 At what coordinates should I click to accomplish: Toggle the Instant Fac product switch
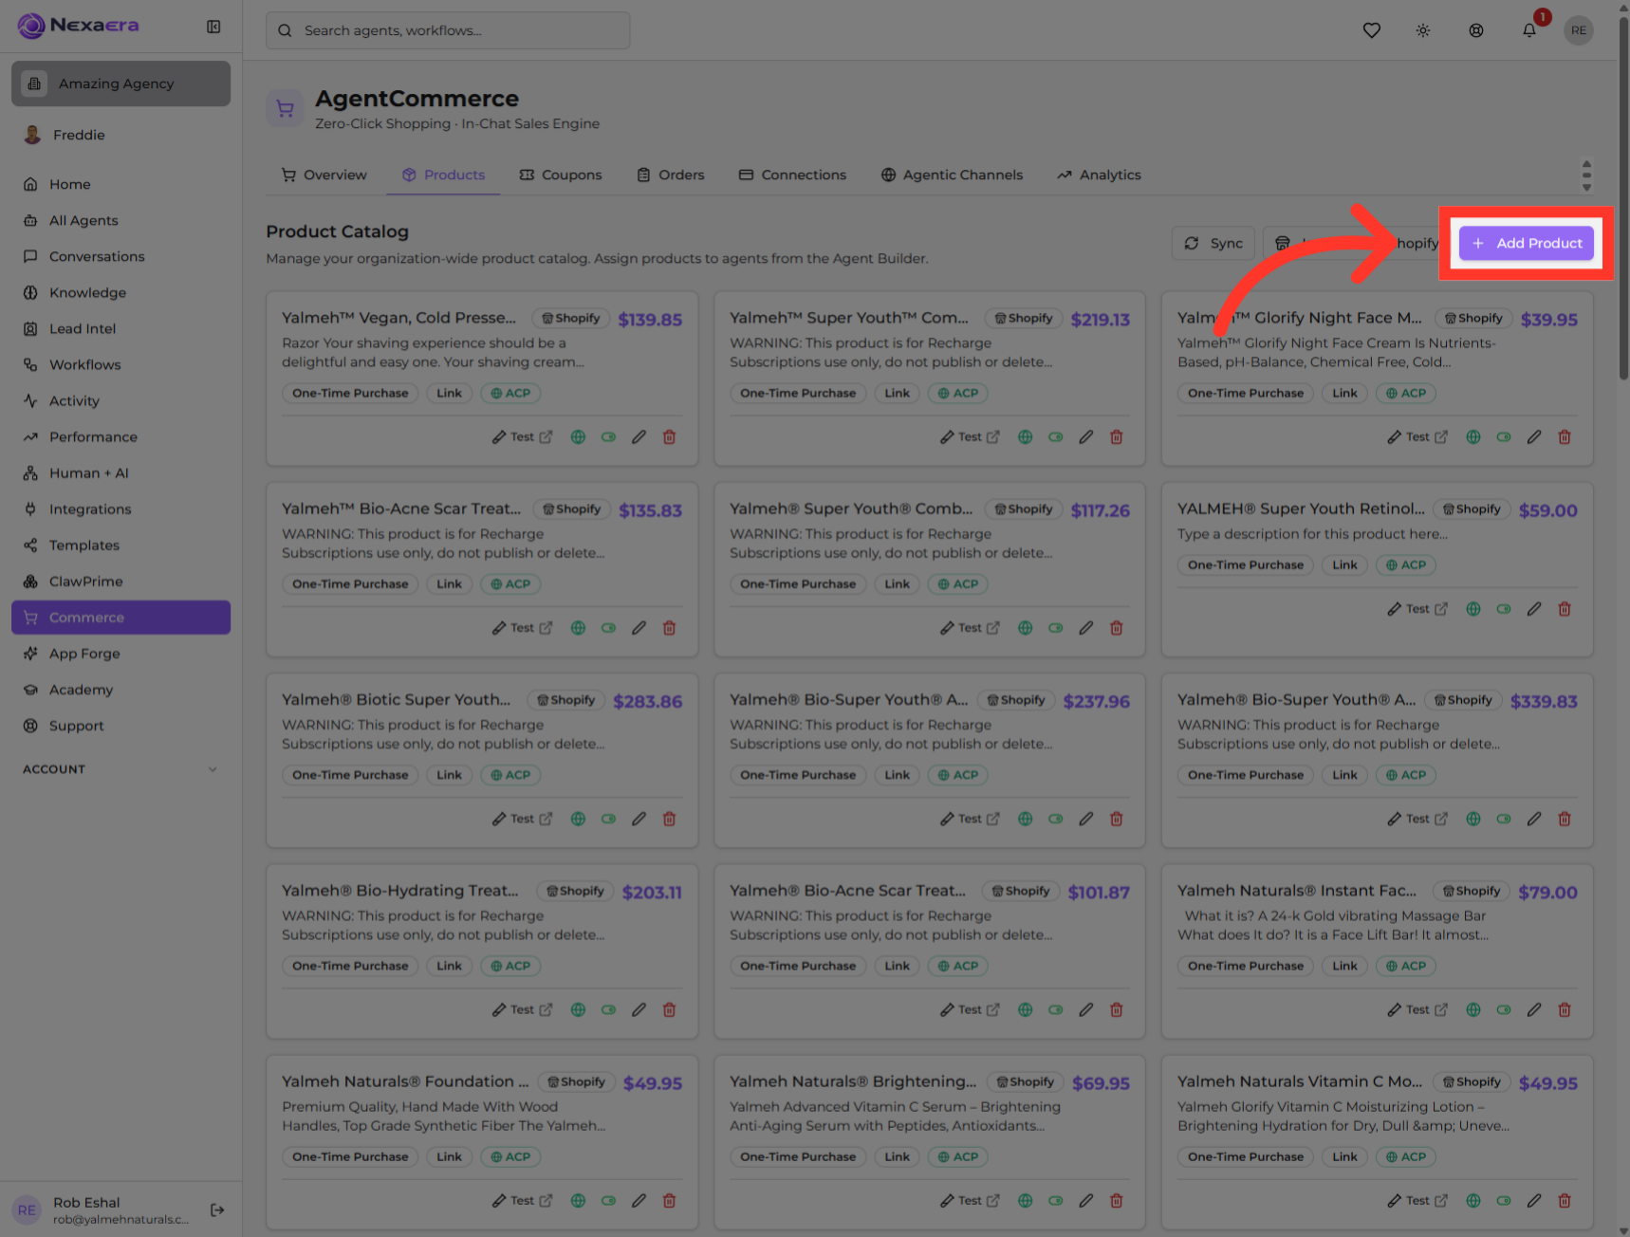pos(1504,1009)
